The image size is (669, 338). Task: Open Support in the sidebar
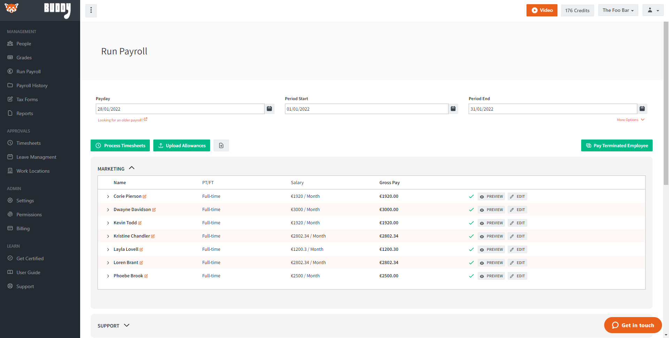point(25,286)
